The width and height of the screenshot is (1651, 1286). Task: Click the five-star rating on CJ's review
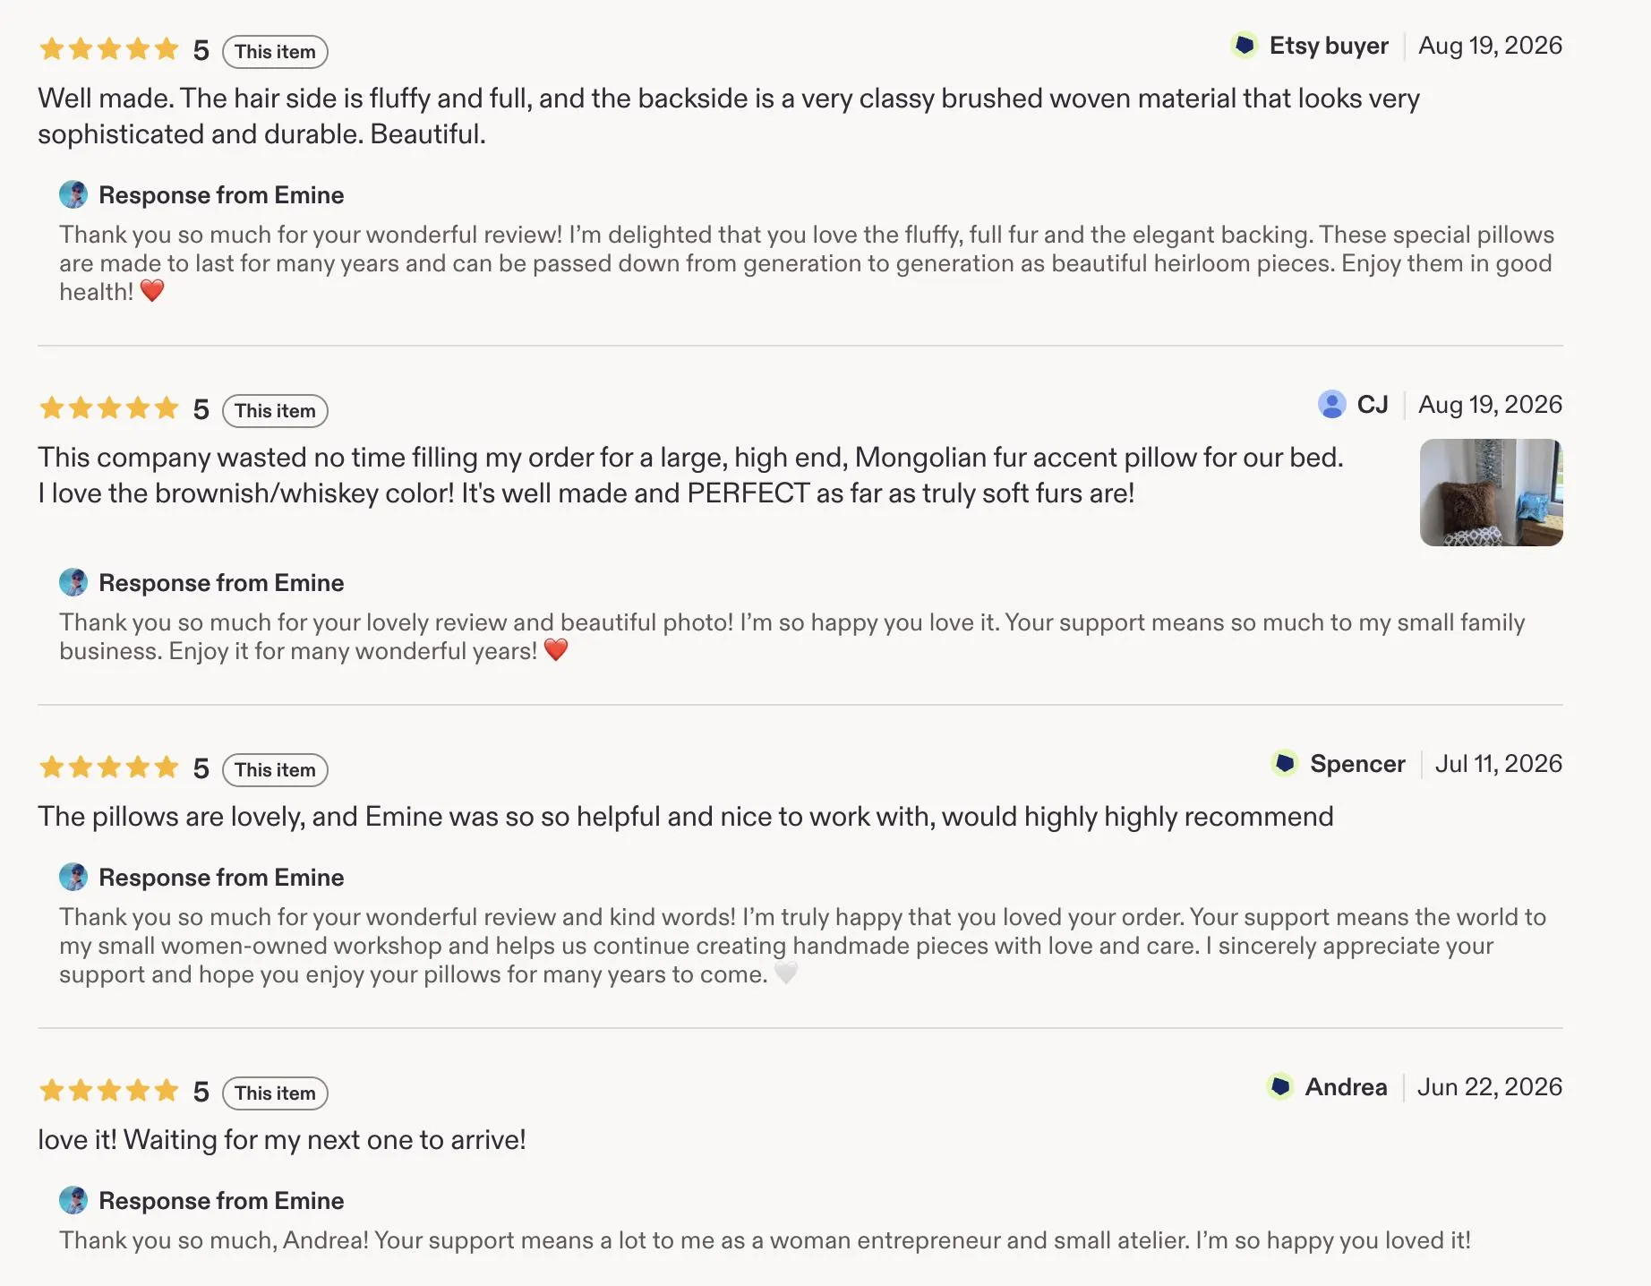click(x=109, y=408)
